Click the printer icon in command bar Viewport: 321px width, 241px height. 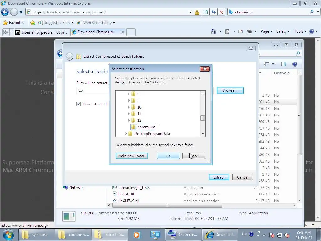click(x=249, y=32)
